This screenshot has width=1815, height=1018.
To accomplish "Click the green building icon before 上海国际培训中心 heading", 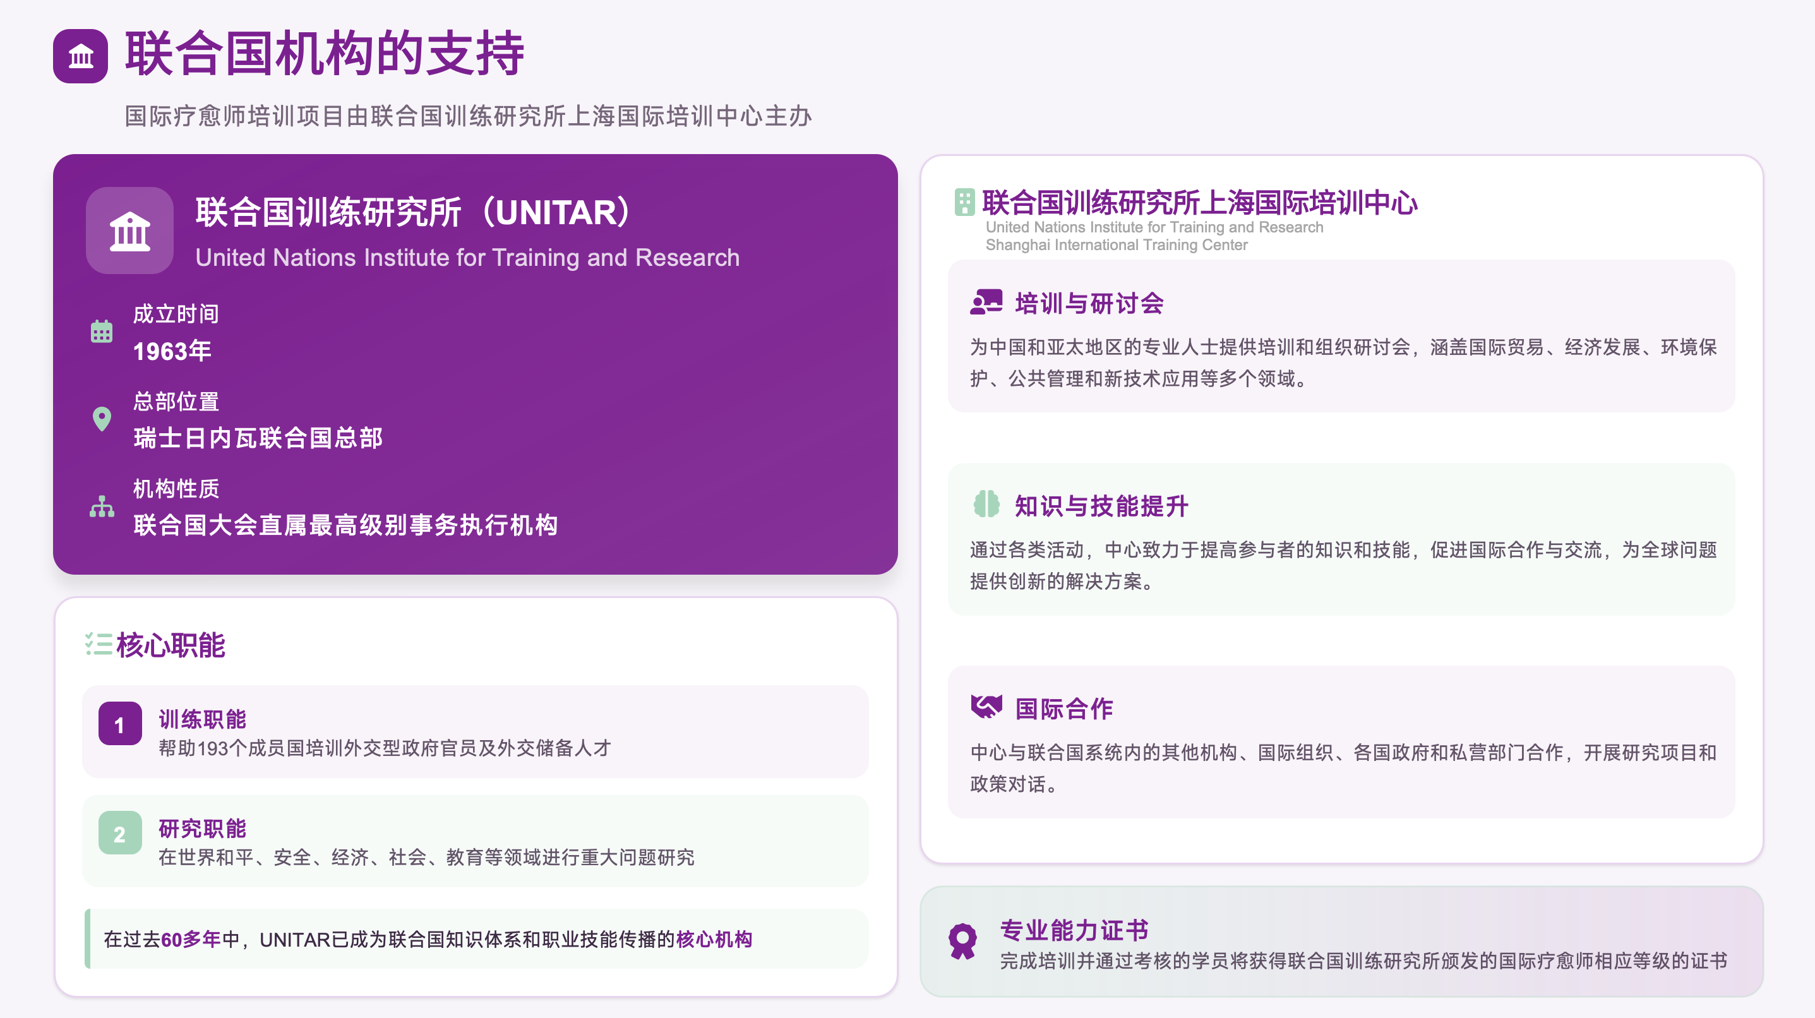I will [964, 202].
